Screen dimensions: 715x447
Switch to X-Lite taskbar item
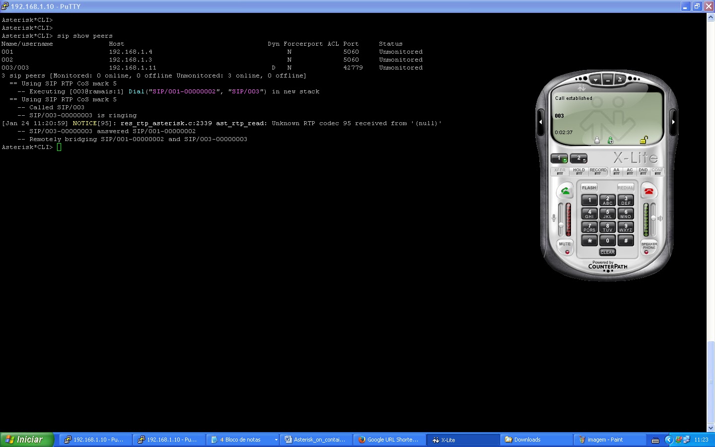(463, 440)
